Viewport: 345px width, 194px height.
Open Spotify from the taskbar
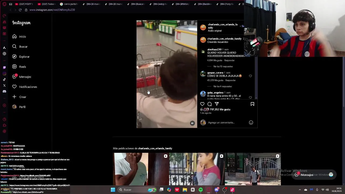(x=201, y=190)
